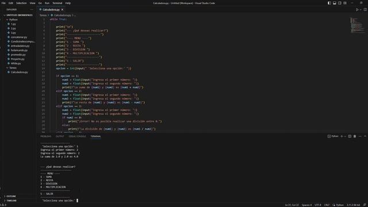Toggle the primary side bar layout icon
The image size is (368, 207).
point(329,3)
